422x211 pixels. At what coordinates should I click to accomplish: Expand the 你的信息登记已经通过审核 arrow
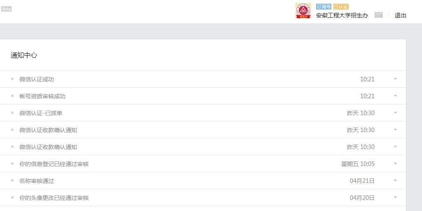coord(395,164)
